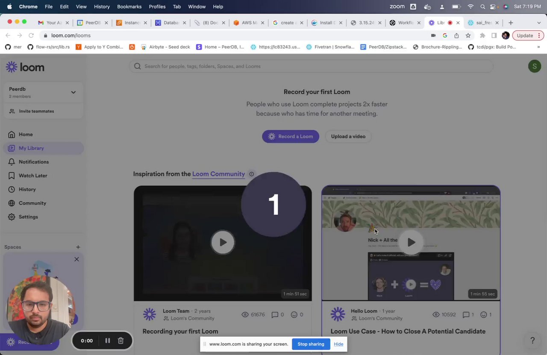Reload the current page
The image size is (547, 355).
(31, 35)
